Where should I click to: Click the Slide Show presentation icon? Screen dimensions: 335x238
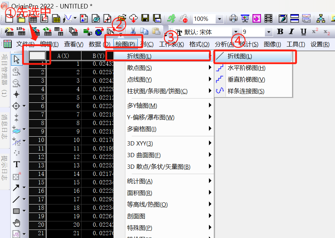tap(245, 18)
